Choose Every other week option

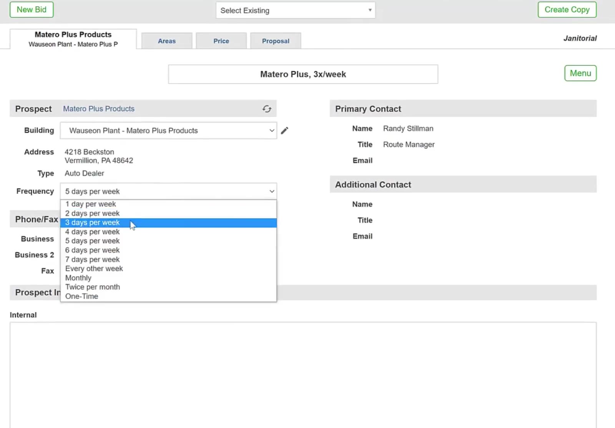tap(168, 269)
